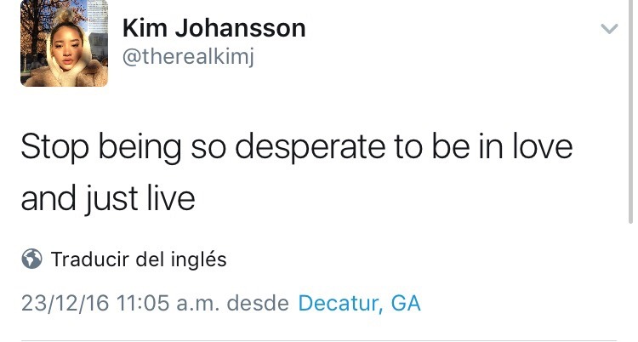Click the "GA" state abbreviation
This screenshot has height=342, width=638.
404,303
